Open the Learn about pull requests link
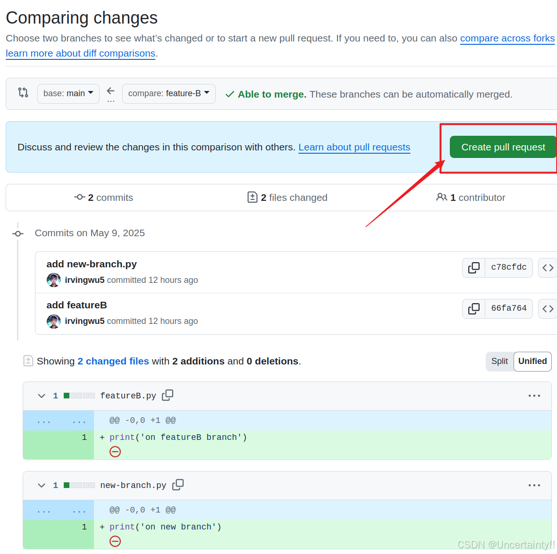This screenshot has width=557, height=554. 354,147
